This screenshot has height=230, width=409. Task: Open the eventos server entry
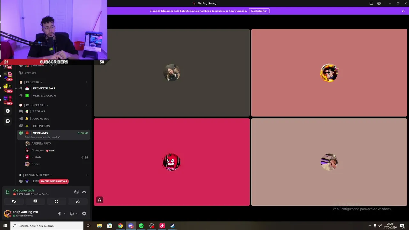(30, 73)
